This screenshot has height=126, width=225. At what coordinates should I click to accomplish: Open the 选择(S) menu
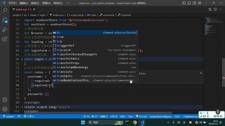35,3
